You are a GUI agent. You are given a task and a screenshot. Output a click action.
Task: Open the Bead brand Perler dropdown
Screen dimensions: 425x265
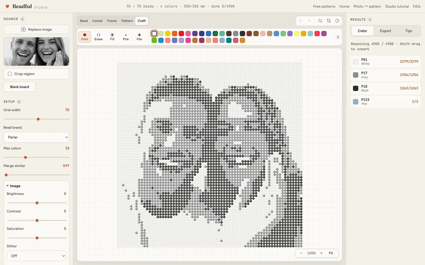click(37, 137)
